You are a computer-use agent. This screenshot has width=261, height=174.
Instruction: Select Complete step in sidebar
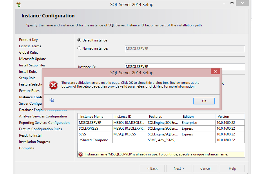click(27, 148)
